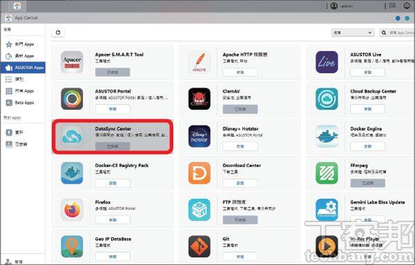The height and width of the screenshot is (265, 415).
Task: Click the install button for Geo IP DataBase
Action: [113, 257]
